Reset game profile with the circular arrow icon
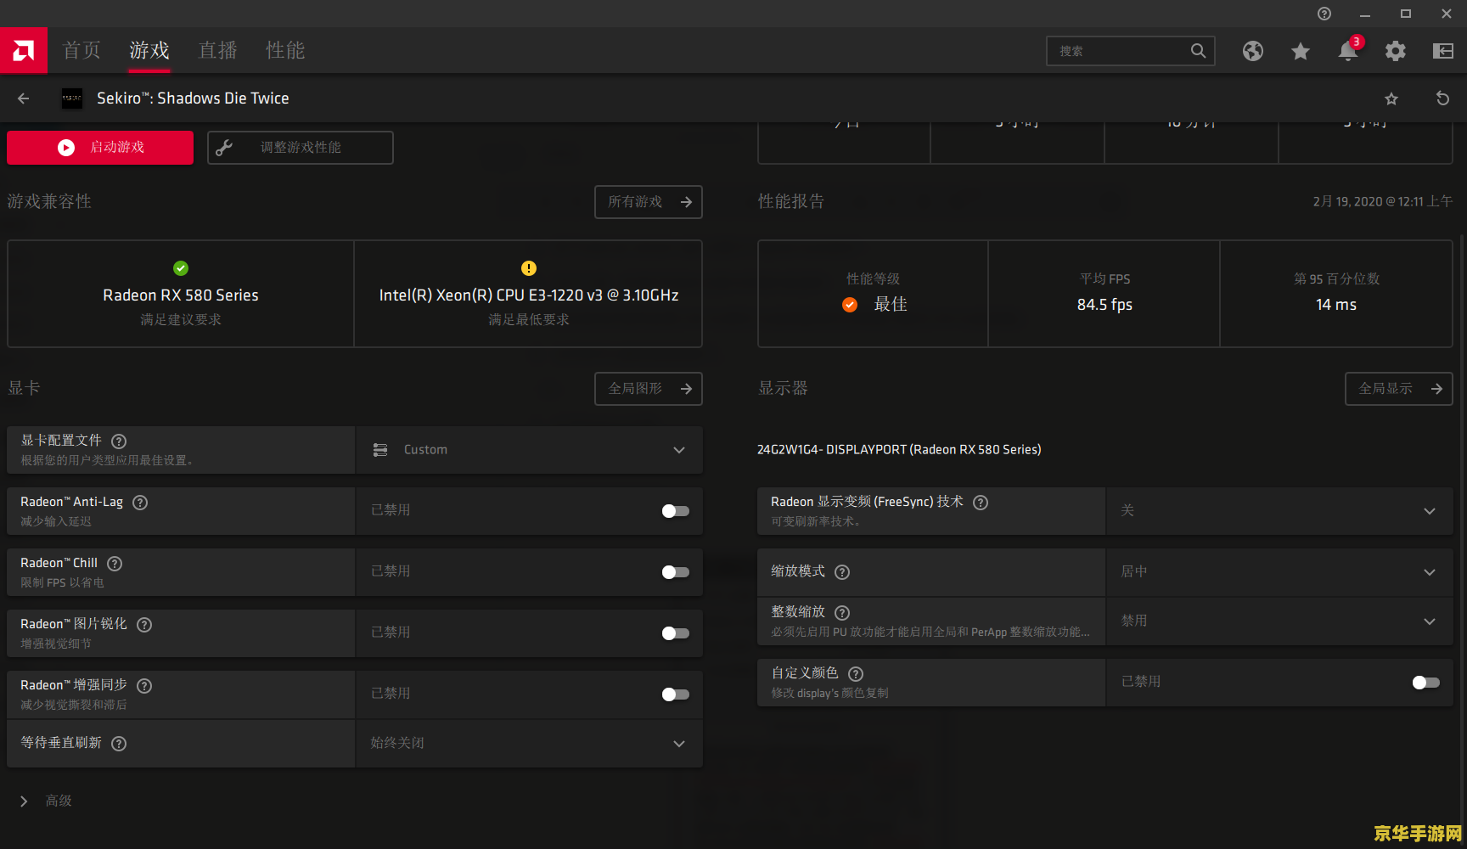The height and width of the screenshot is (849, 1467). point(1442,98)
